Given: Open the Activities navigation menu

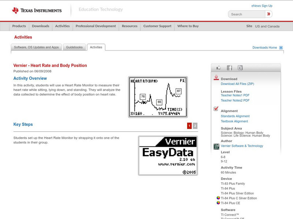Looking at the screenshot, I should pos(62,26).
